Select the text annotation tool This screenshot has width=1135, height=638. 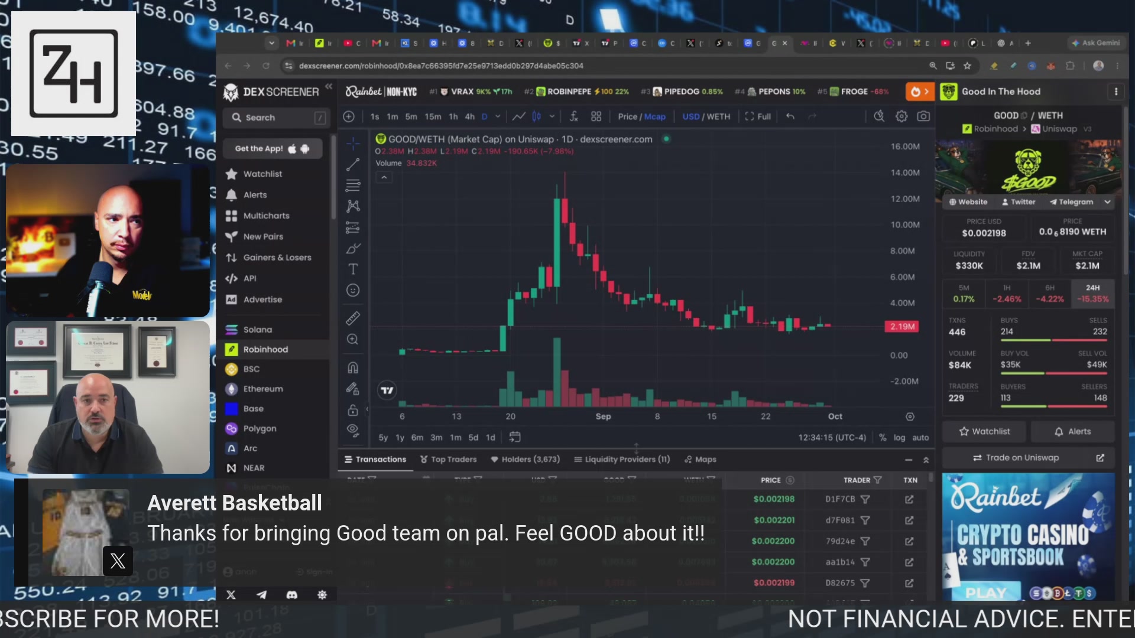point(353,269)
